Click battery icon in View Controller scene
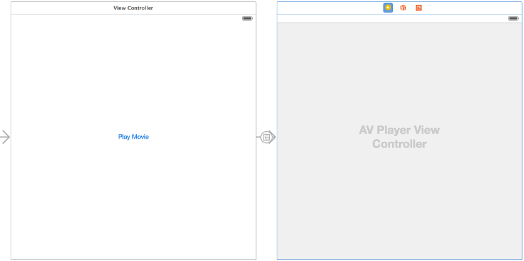This screenshot has height=261, width=524. [247, 18]
